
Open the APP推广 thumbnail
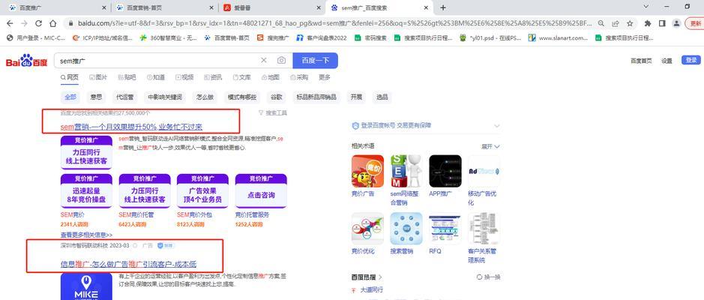tap(445, 171)
